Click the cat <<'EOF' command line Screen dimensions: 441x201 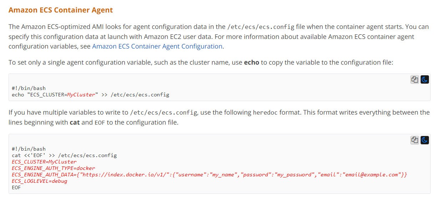click(64, 155)
